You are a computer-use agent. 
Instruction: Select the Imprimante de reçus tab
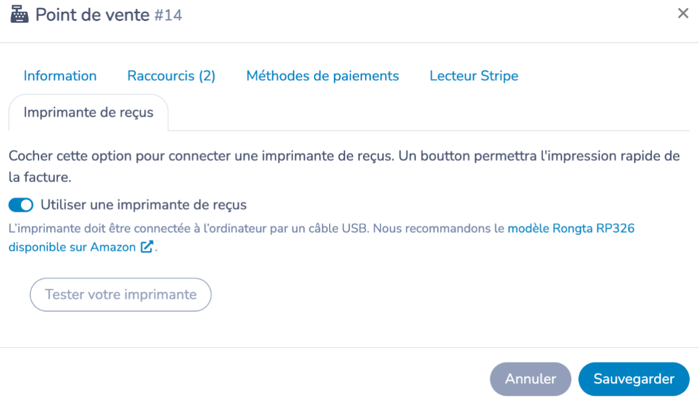tap(88, 113)
